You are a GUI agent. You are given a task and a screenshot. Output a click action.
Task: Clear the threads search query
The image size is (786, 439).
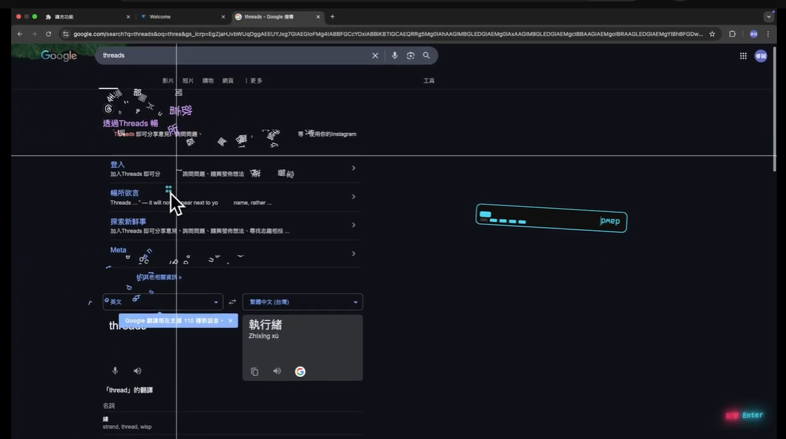pyautogui.click(x=375, y=55)
